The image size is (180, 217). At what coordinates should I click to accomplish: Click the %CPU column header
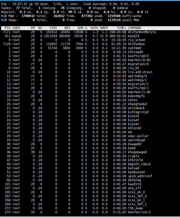click(94, 28)
